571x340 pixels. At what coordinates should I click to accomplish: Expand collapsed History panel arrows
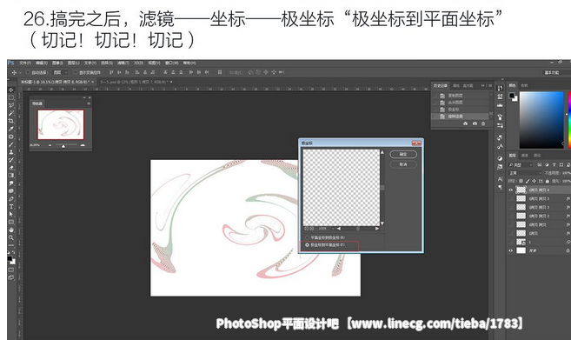[x=483, y=85]
